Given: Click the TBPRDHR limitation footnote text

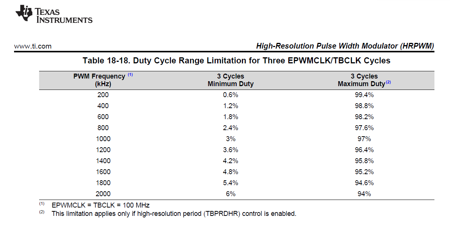Looking at the screenshot, I should coord(174,214).
